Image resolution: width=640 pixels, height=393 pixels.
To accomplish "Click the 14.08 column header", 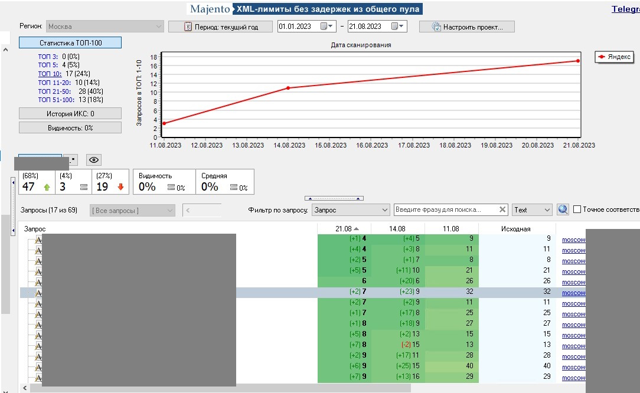I will click(x=397, y=228).
